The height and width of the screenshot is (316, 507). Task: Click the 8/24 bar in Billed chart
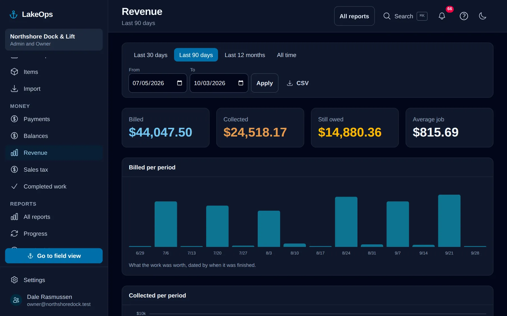(346, 222)
